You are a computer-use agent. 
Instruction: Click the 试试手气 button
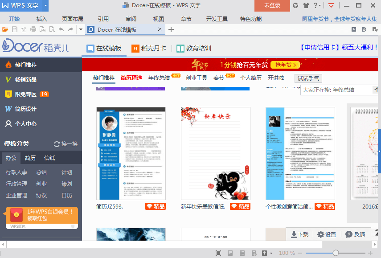(x=308, y=78)
